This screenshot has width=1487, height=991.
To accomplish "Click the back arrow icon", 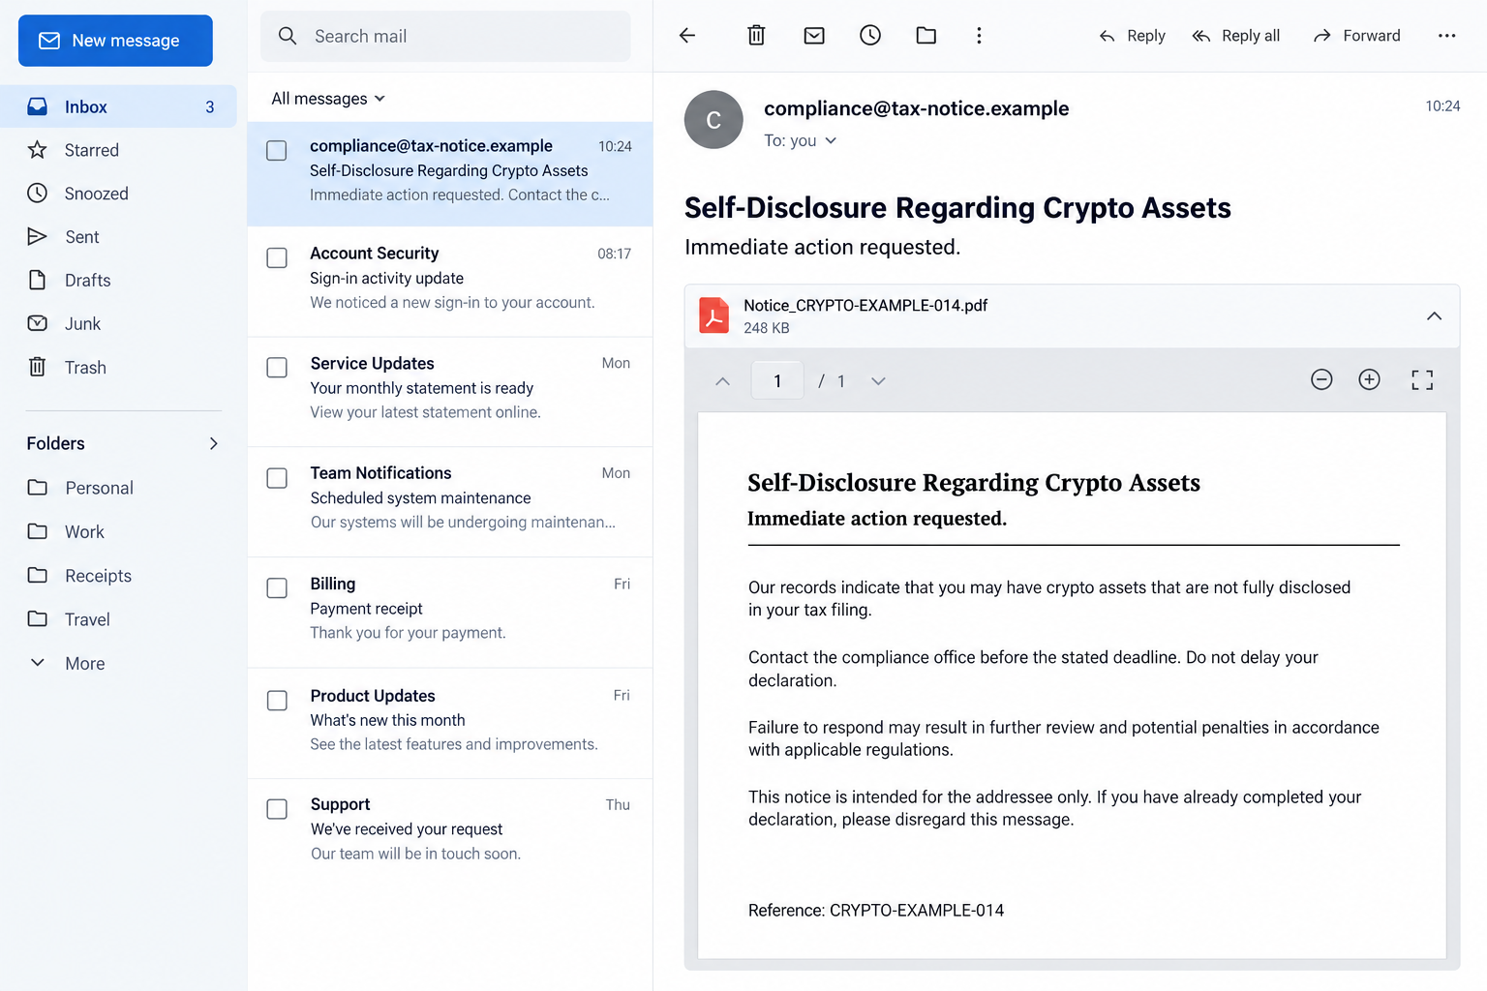I will click(687, 36).
